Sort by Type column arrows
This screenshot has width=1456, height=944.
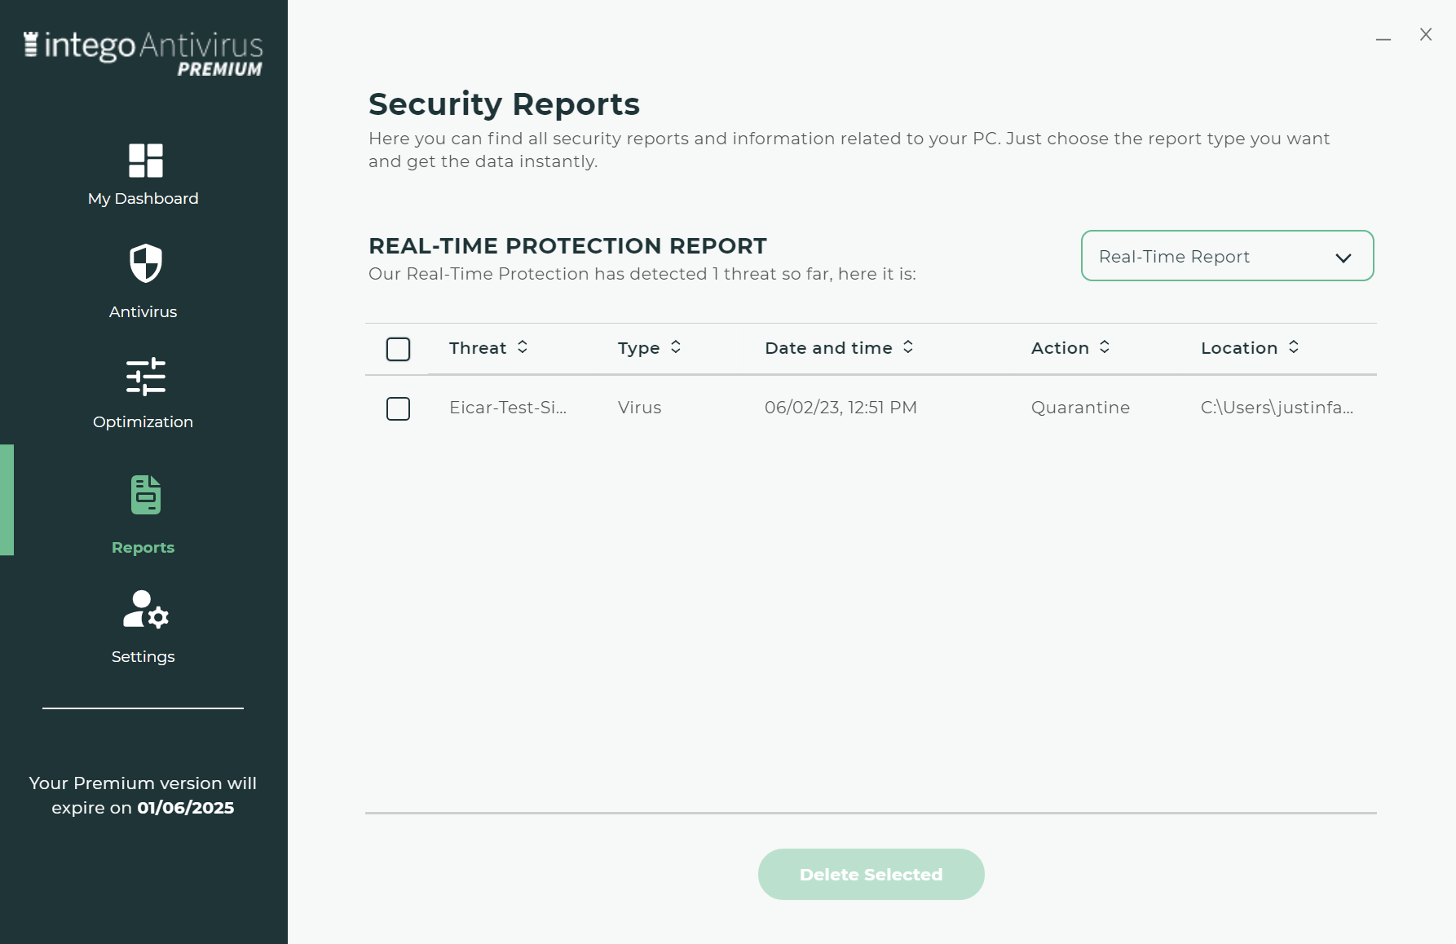pyautogui.click(x=676, y=347)
